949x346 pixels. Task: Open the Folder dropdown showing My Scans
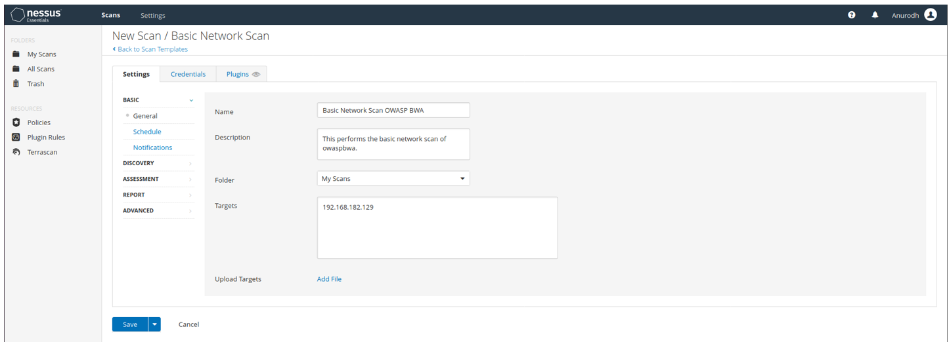[393, 178]
